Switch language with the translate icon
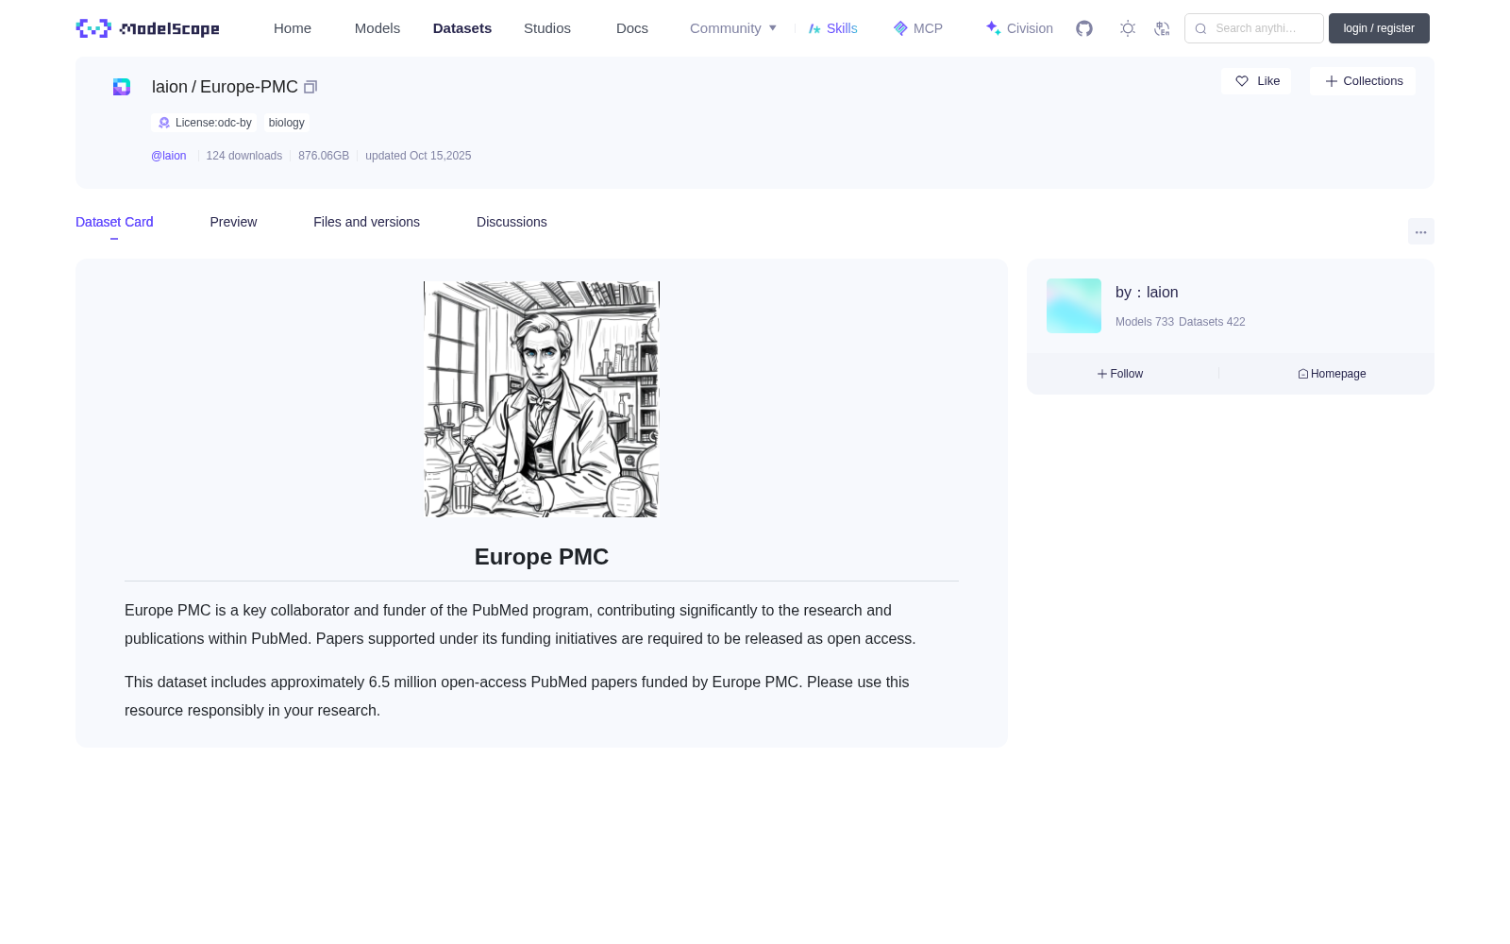 point(1162,28)
